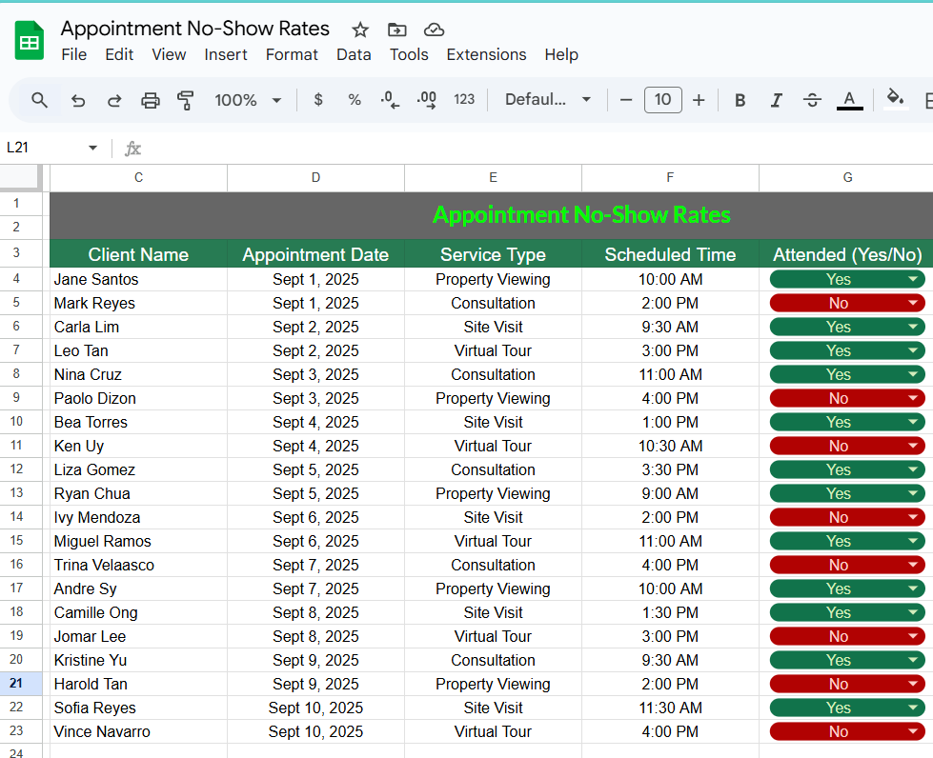The width and height of the screenshot is (933, 758).
Task: Open Sofia Reyes attended dropdown
Action: click(913, 708)
